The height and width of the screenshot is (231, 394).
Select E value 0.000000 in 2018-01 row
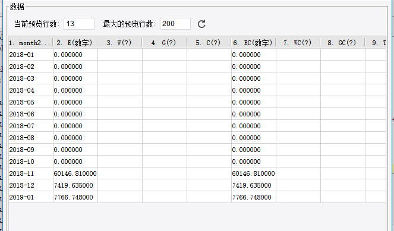75,55
